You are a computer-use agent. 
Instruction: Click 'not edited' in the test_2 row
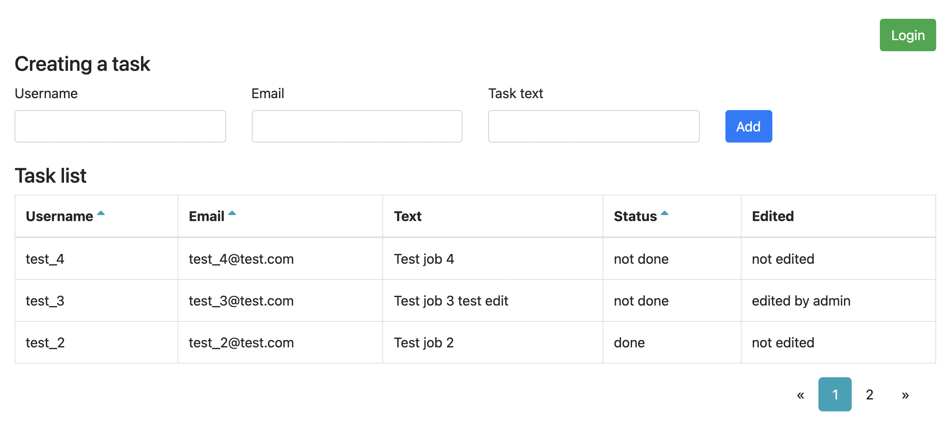(783, 343)
